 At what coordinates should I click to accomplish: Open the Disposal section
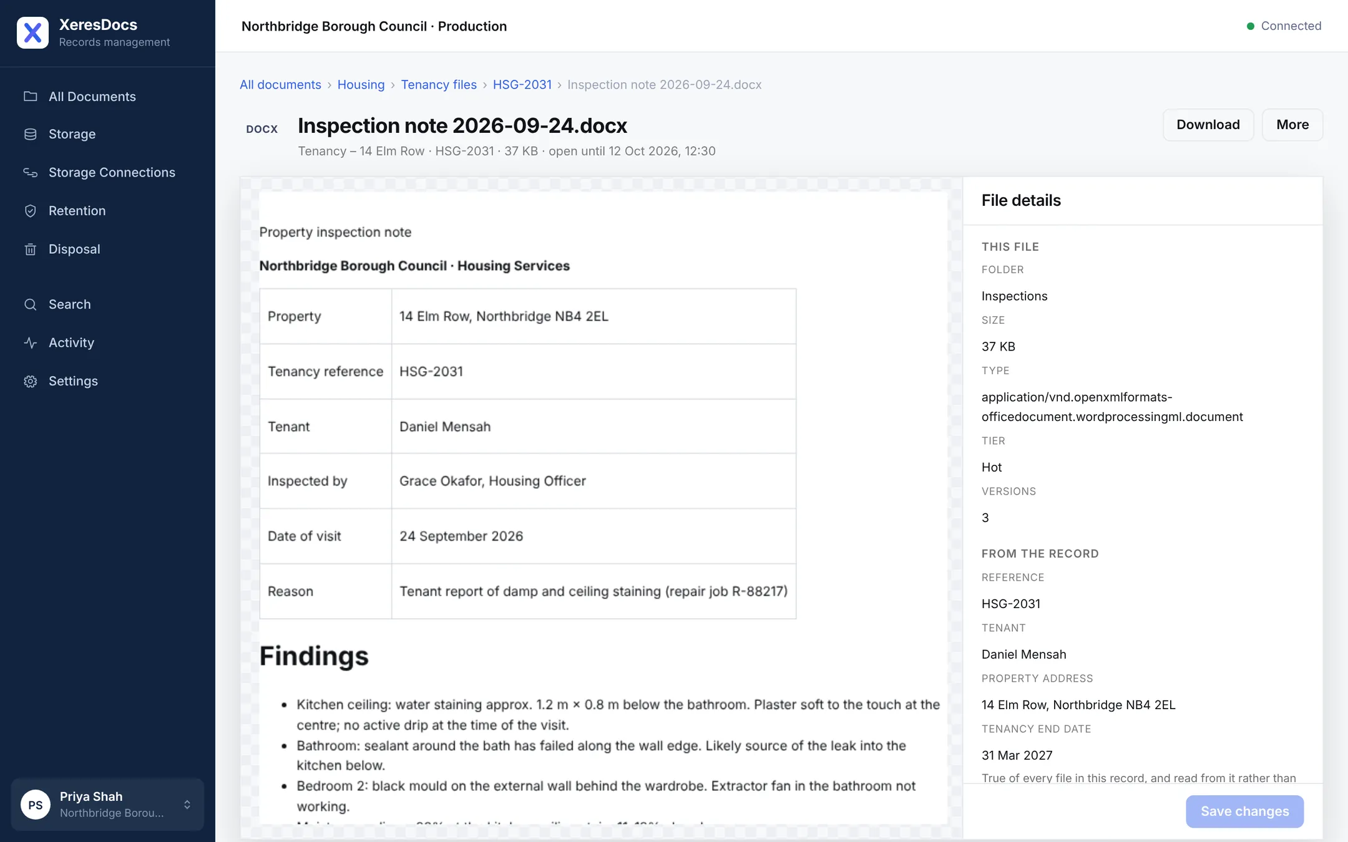pos(107,249)
